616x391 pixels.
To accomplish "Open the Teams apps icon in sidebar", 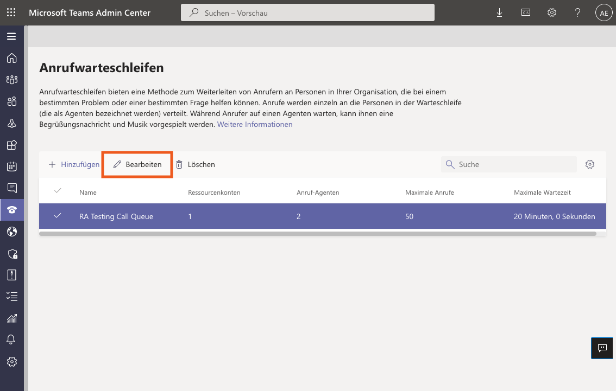I will (12, 145).
